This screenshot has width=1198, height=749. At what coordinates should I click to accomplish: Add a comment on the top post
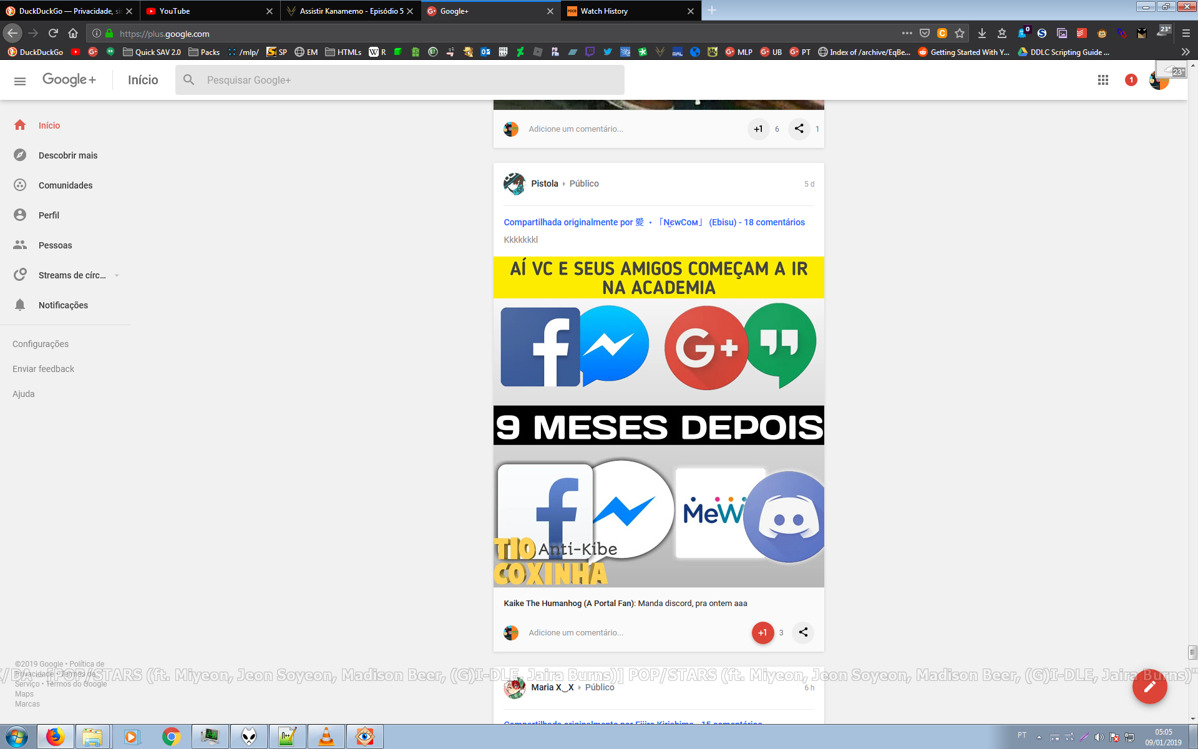(576, 129)
